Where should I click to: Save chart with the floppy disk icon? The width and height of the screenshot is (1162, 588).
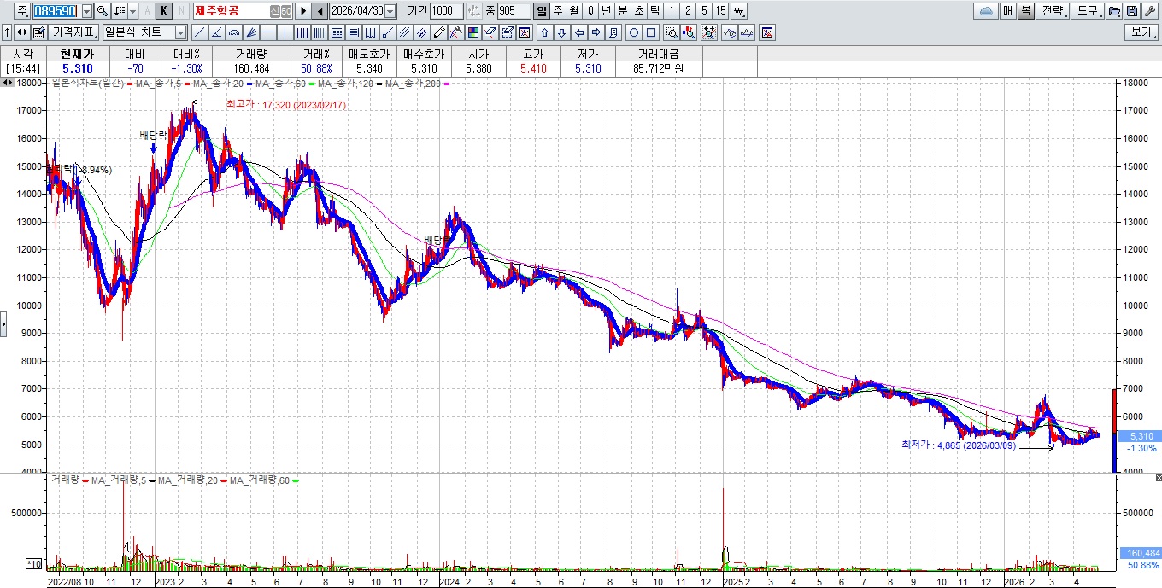tap(1132, 11)
